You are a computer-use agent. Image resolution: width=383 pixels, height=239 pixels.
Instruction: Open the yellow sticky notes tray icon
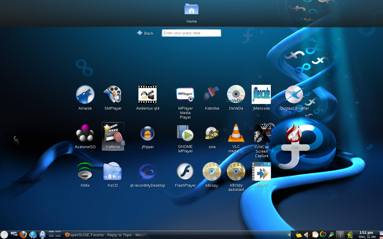299,235
